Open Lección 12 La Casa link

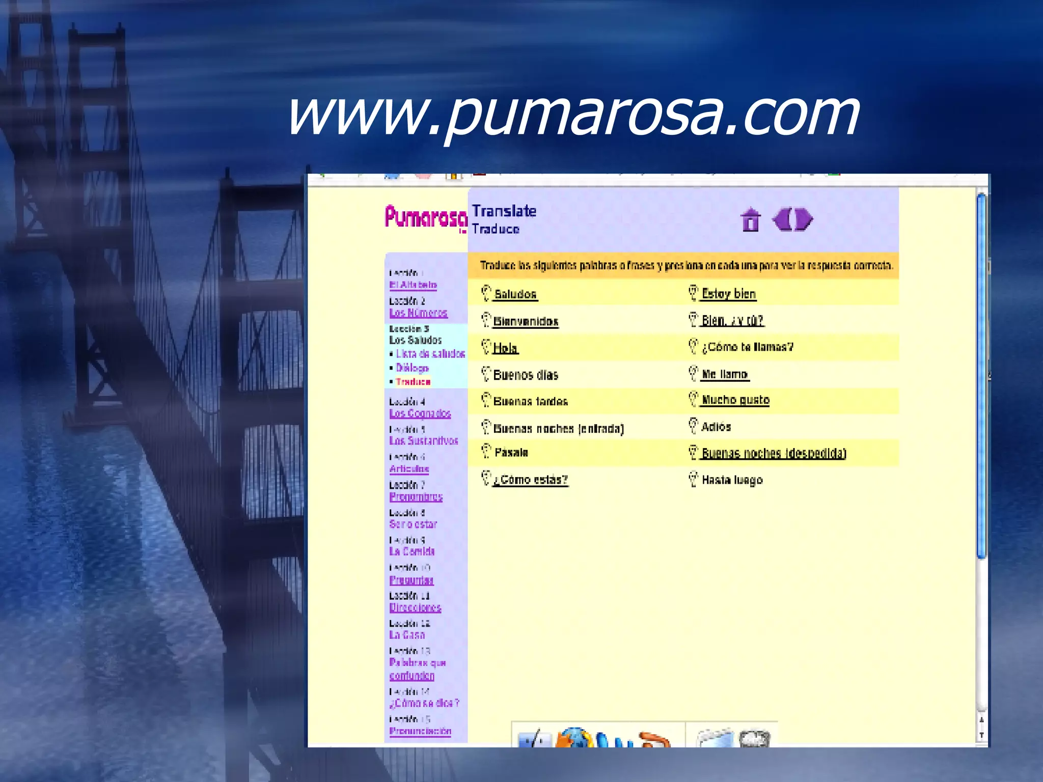(407, 635)
